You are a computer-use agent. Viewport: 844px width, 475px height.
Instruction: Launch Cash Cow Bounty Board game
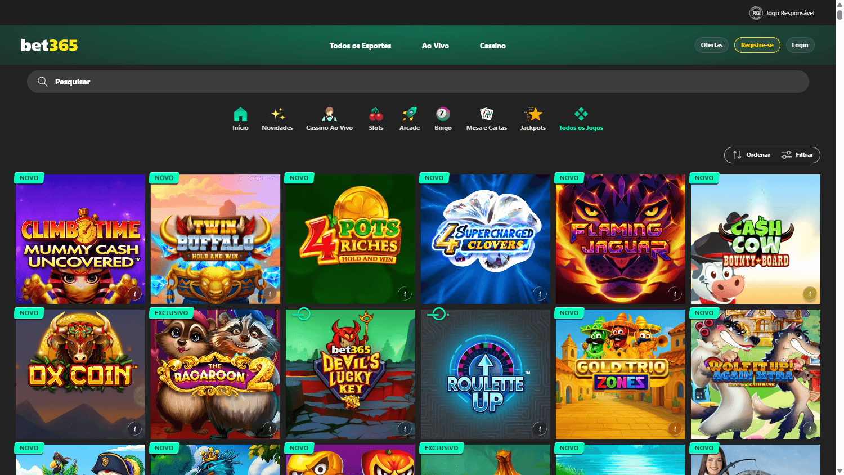pyautogui.click(x=756, y=239)
